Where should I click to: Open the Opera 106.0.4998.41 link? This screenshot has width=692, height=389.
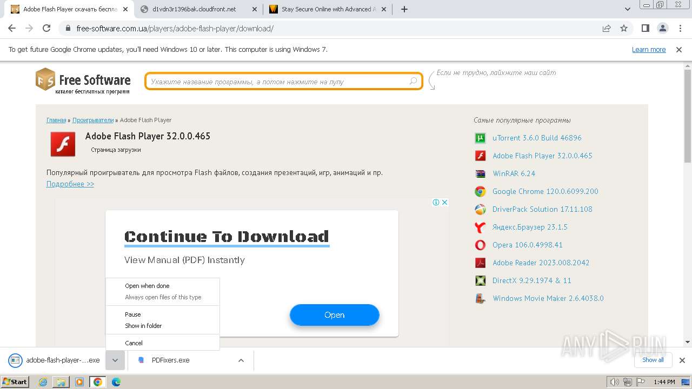[528, 245]
